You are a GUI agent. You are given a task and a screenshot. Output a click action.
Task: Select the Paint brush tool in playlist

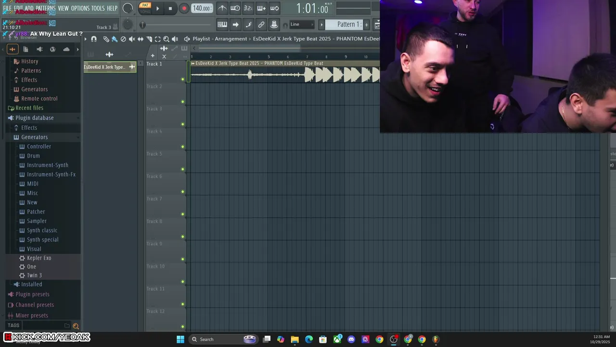(115, 39)
